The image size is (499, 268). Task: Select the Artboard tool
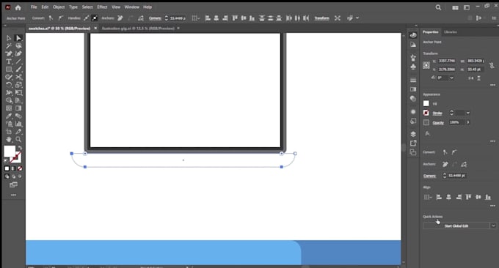pyautogui.click(x=9, y=132)
